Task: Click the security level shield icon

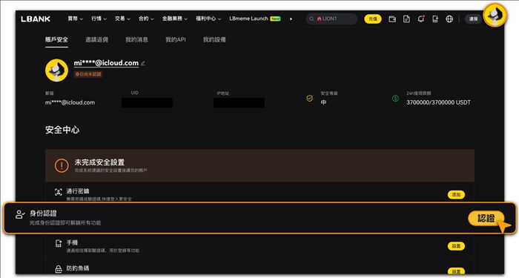Action: 309,99
